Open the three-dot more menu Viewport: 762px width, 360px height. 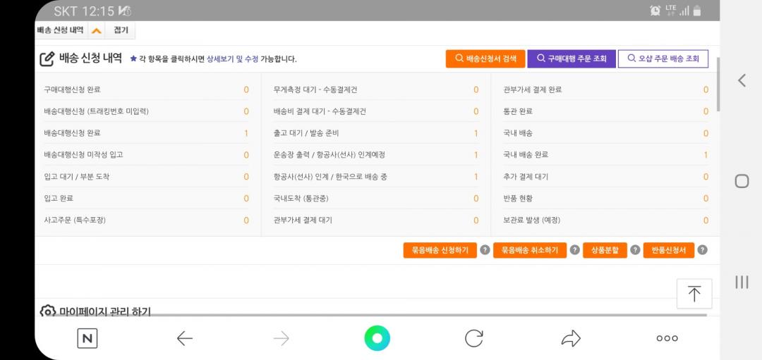click(667, 339)
